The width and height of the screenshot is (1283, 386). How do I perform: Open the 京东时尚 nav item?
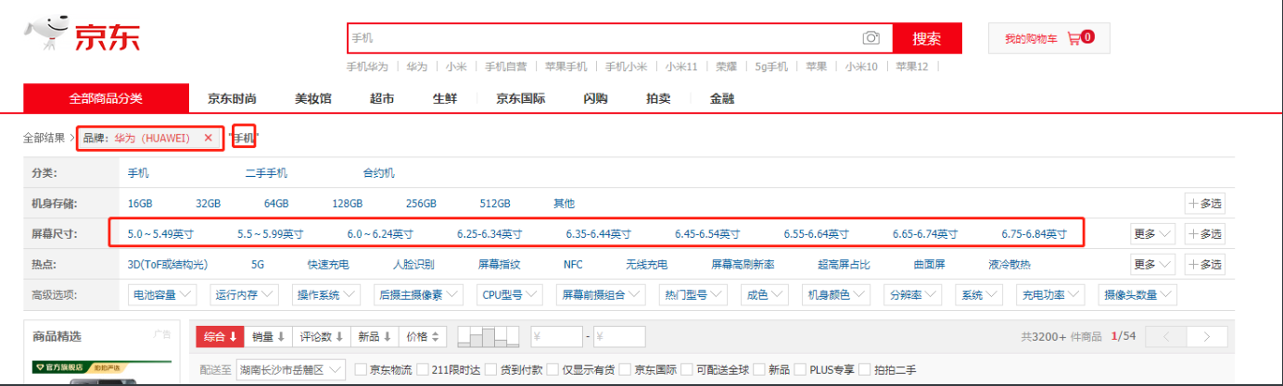(x=232, y=98)
